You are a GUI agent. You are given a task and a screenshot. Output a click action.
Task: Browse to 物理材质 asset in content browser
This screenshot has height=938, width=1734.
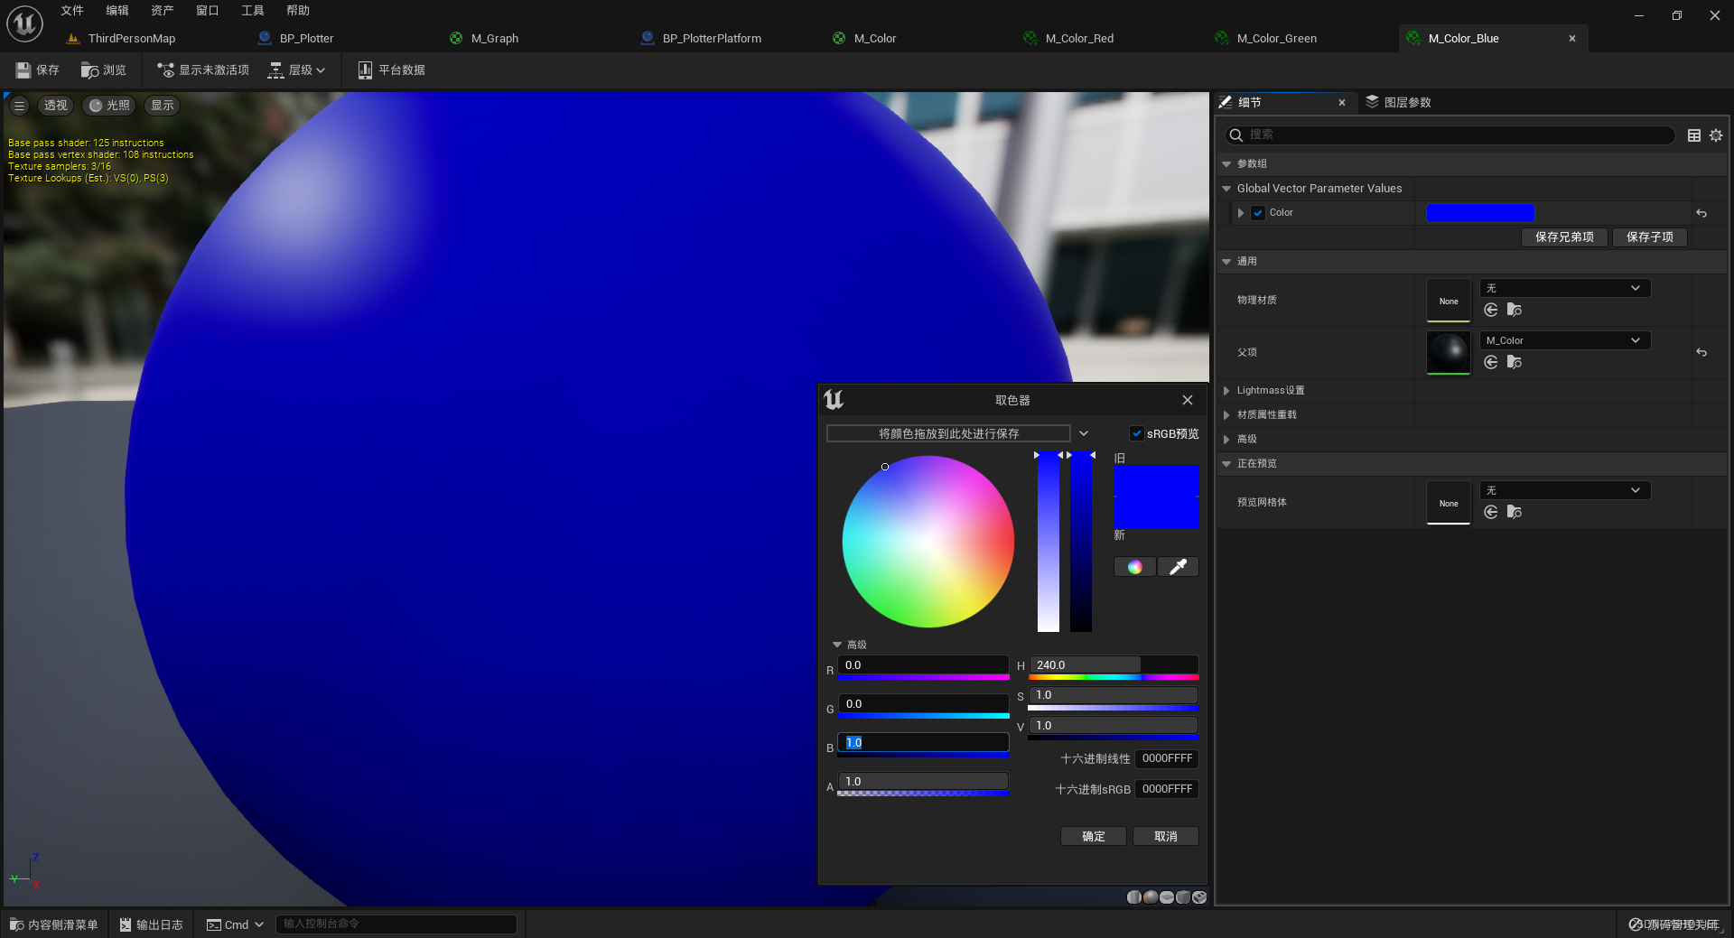coord(1515,310)
